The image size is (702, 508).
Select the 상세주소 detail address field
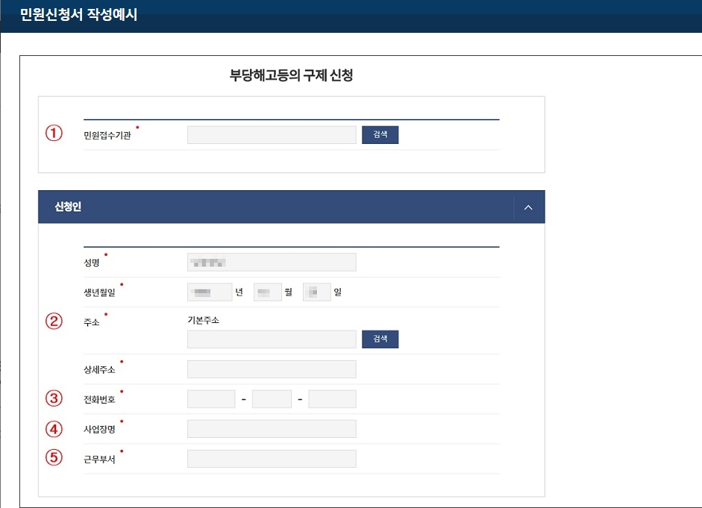271,369
